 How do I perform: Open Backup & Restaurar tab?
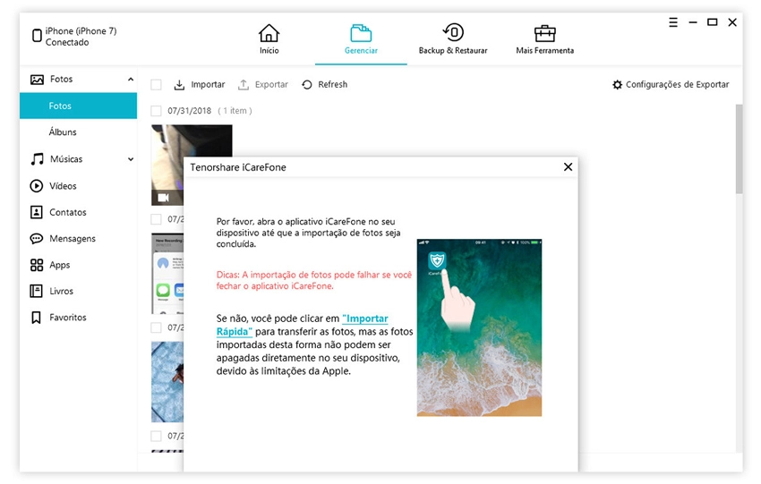pyautogui.click(x=453, y=38)
